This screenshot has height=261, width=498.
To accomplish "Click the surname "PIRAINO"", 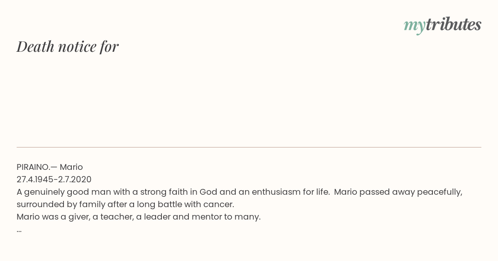I will click(x=33, y=167).
